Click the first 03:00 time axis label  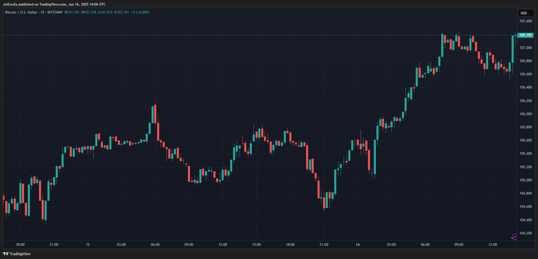(121, 245)
